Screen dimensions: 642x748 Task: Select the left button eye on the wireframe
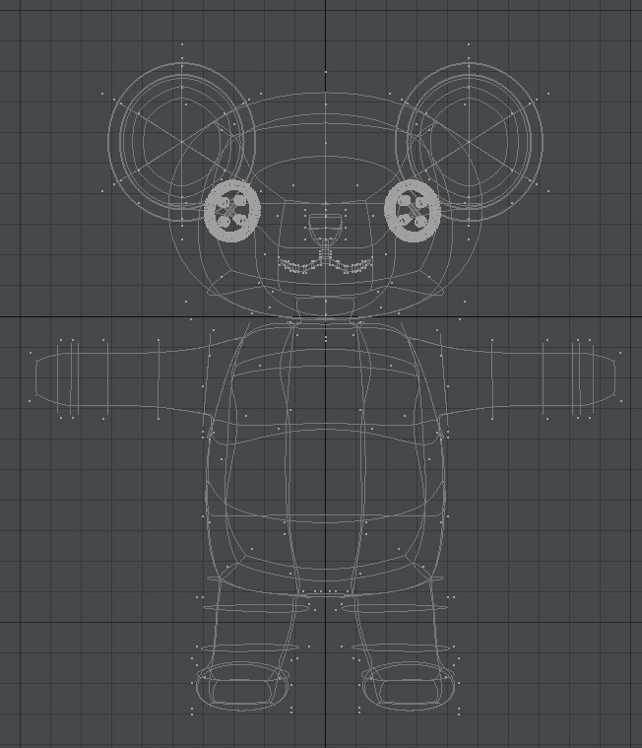coord(232,211)
